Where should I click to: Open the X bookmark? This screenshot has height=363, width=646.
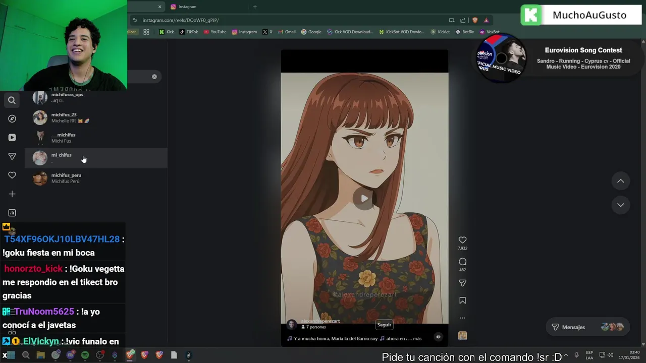click(267, 32)
